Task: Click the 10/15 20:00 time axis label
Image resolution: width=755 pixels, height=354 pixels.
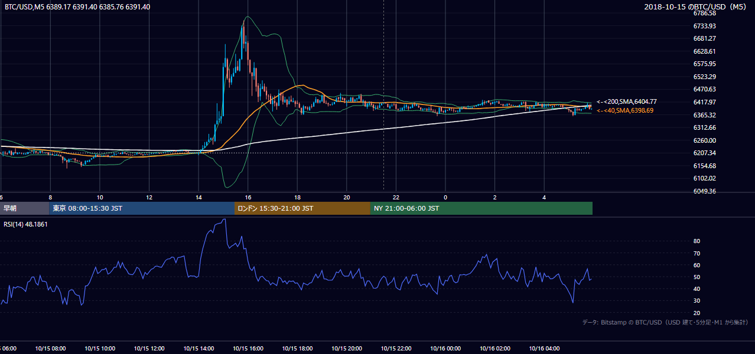Action: (347, 349)
